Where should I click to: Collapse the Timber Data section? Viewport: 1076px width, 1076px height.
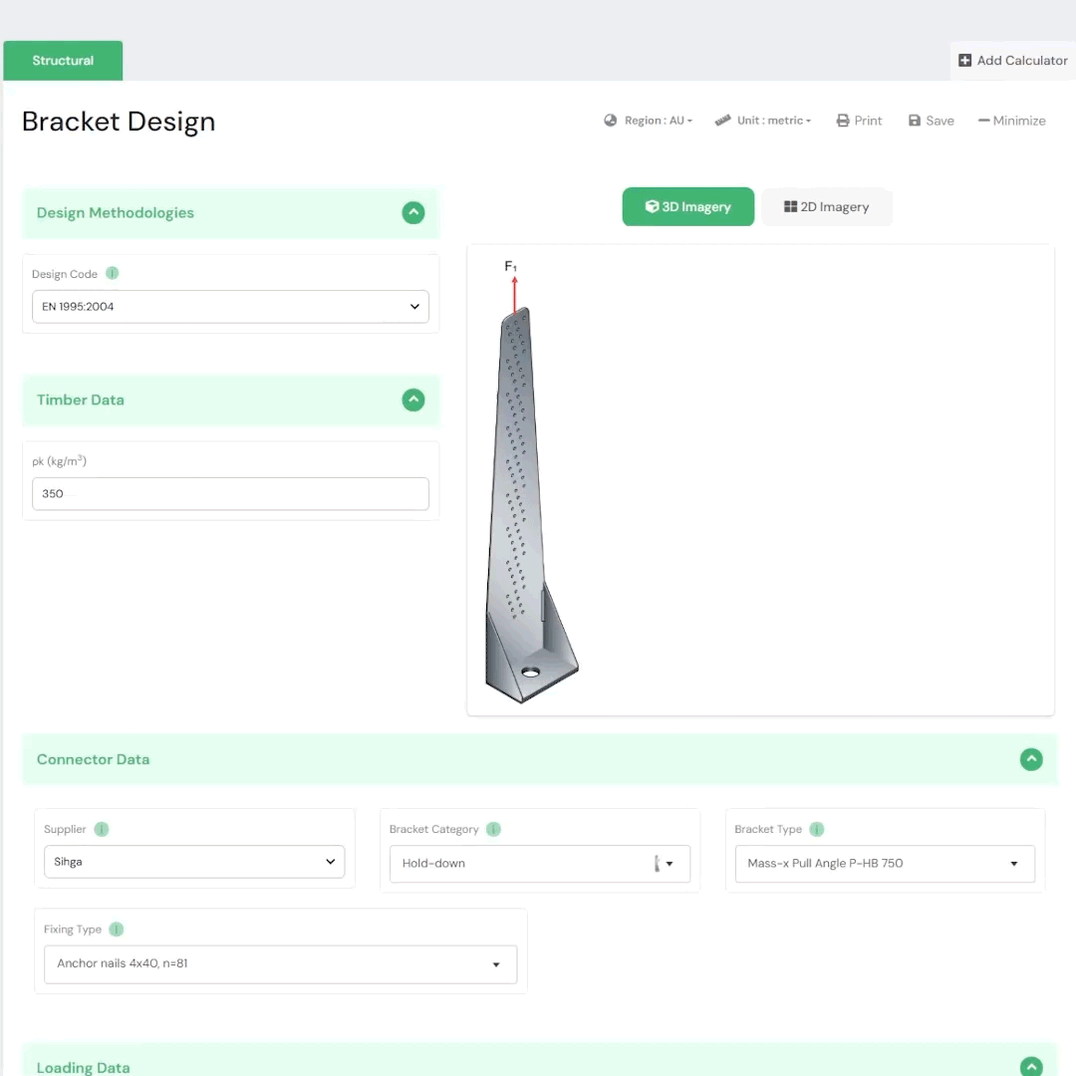coord(413,400)
